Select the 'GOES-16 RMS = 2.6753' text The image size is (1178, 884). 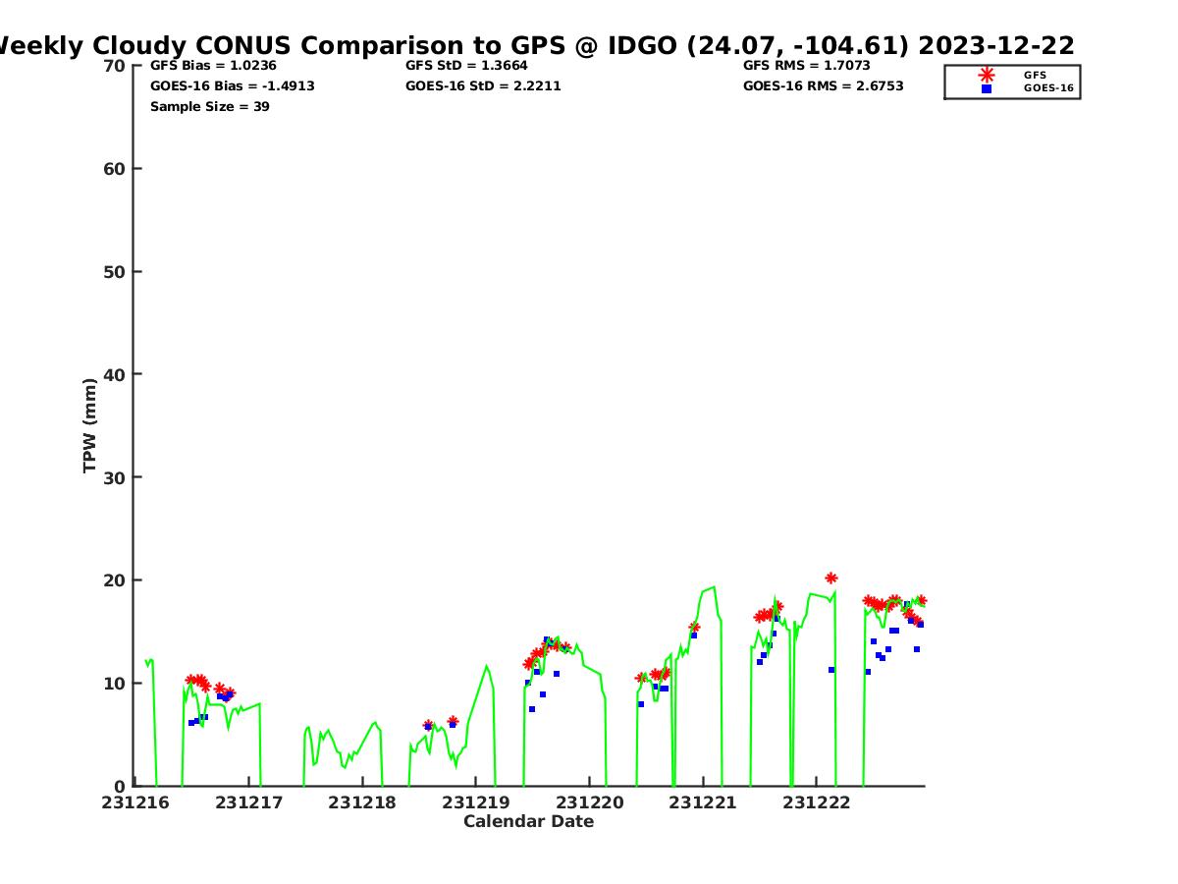click(x=824, y=86)
